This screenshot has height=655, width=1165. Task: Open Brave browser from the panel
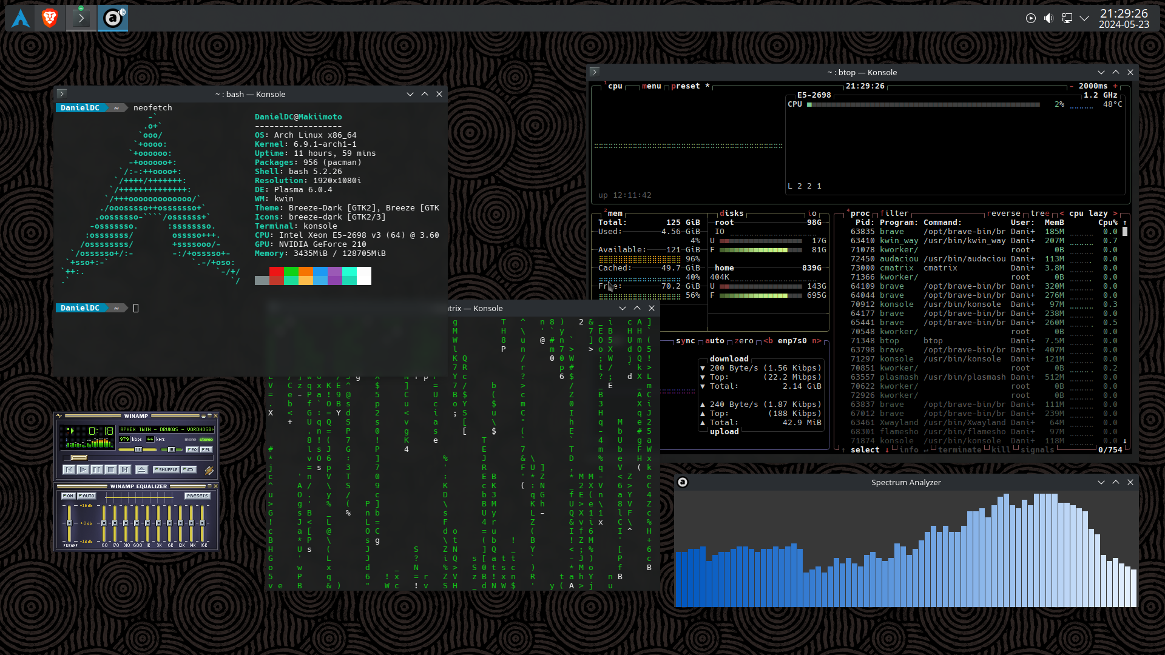click(50, 18)
